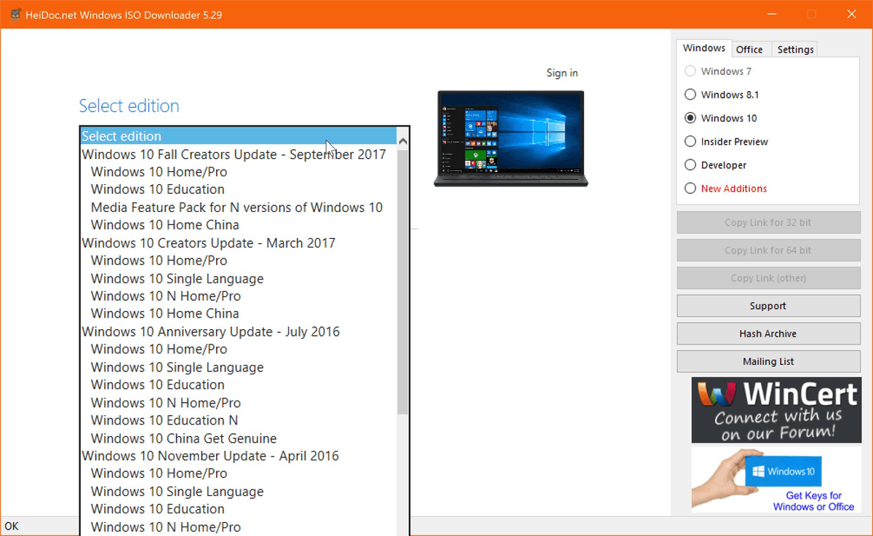Click the Windows 10 laptop preview image
The height and width of the screenshot is (536, 873).
510,138
